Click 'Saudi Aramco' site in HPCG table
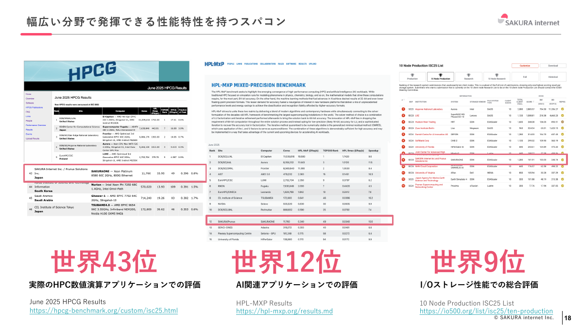The width and height of the screenshot is (583, 328). tap(44, 195)
